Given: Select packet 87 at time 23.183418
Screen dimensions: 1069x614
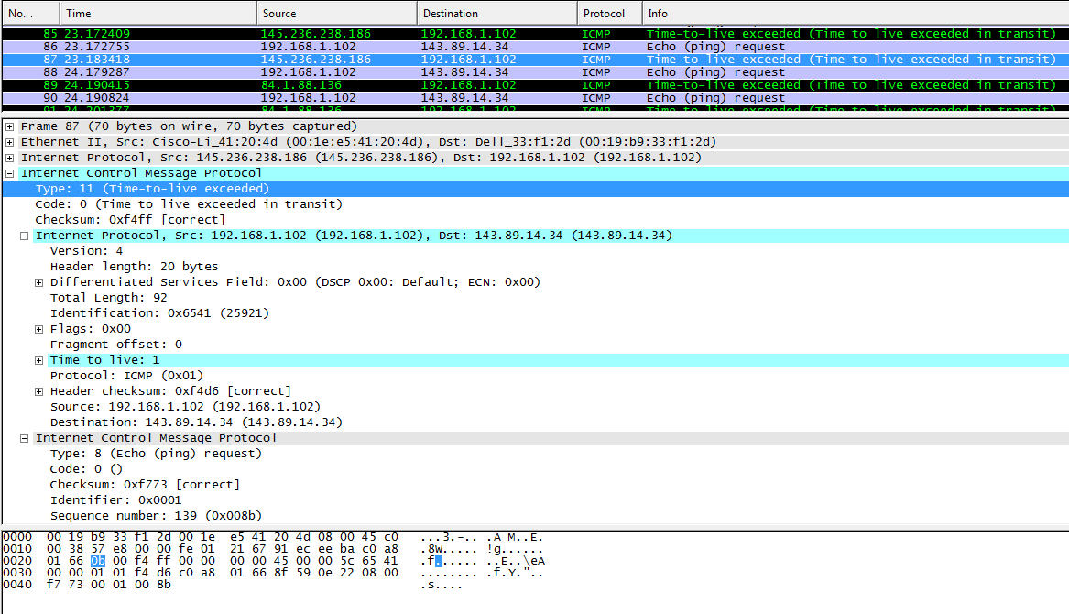Looking at the screenshot, I should pos(536,60).
